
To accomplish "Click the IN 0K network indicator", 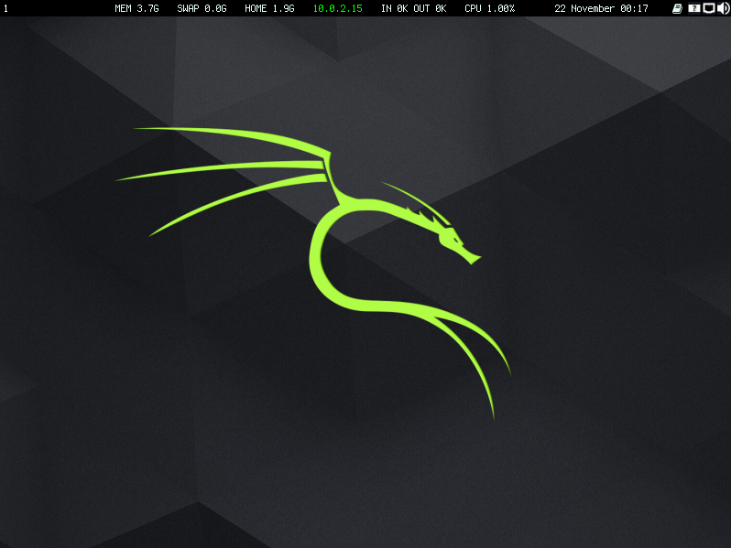I will 395,8.
